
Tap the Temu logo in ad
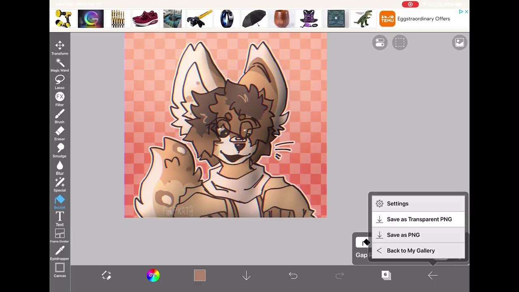pyautogui.click(x=387, y=19)
